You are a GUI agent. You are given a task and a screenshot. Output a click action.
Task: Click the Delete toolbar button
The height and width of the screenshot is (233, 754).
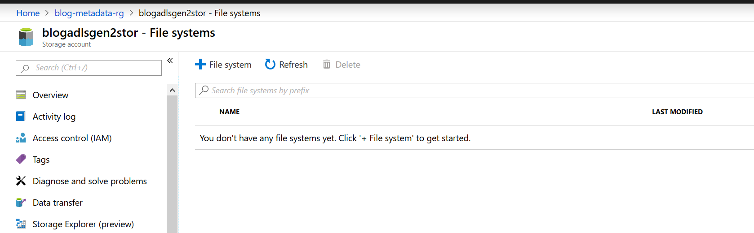pyautogui.click(x=342, y=65)
